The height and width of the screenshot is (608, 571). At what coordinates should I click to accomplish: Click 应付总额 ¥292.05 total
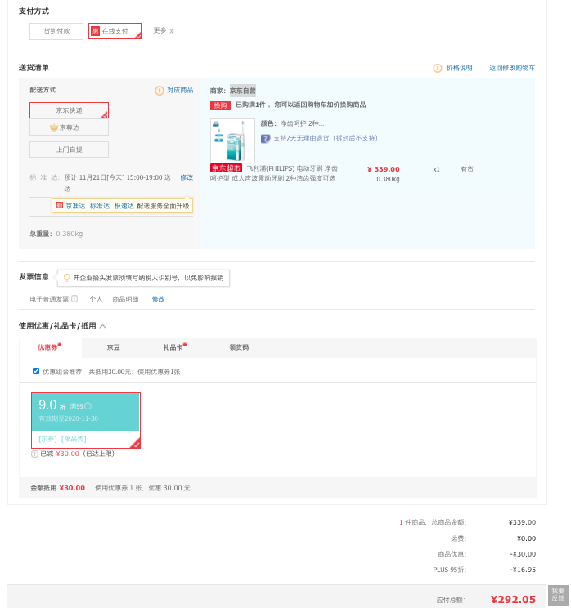click(513, 600)
